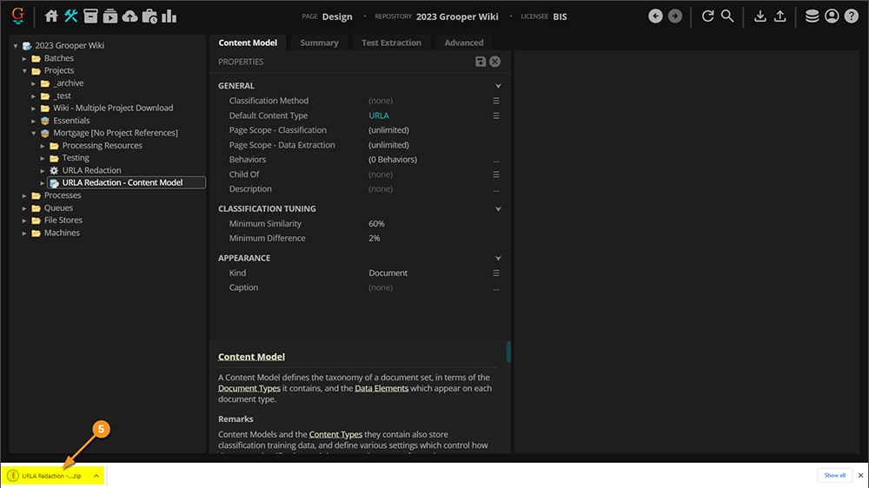Open the help question mark icon
The image size is (869, 488).
point(852,16)
